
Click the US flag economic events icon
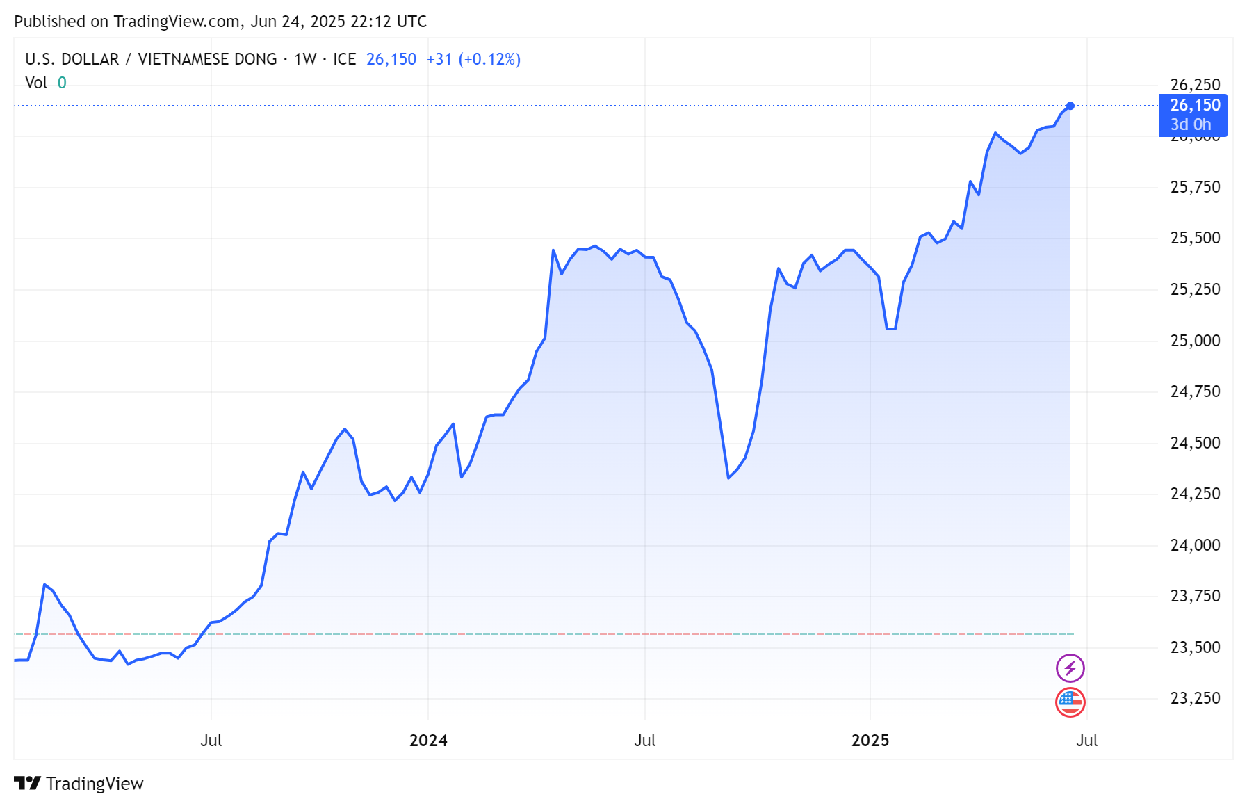click(1069, 702)
